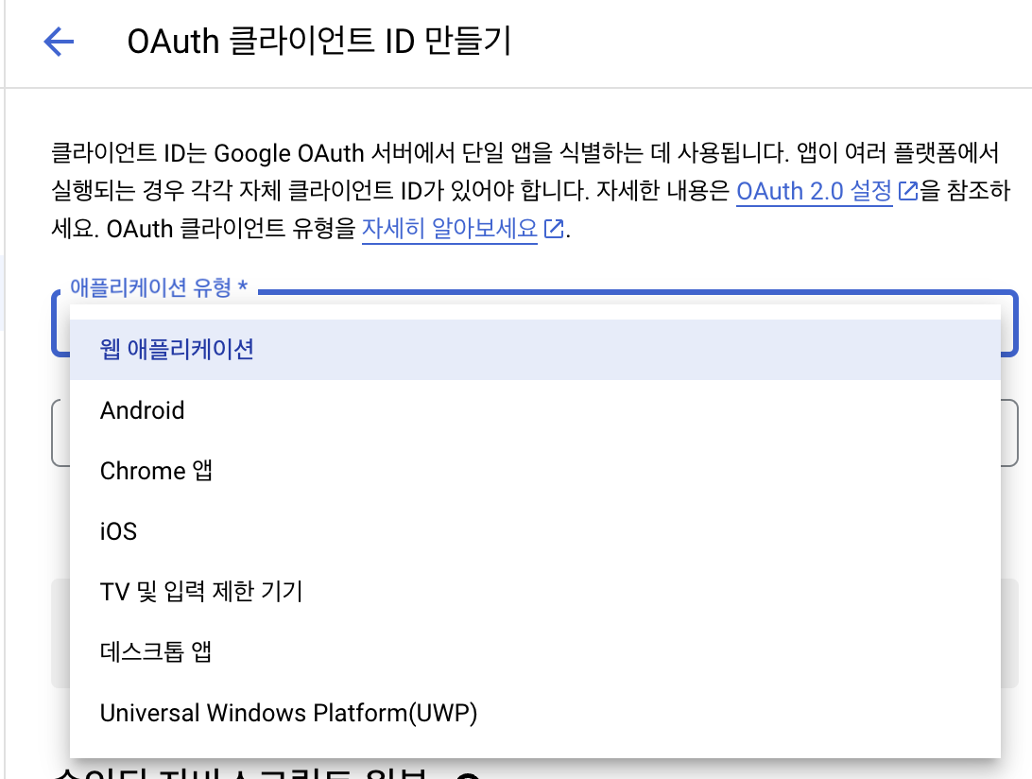The width and height of the screenshot is (1032, 779).
Task: Choose TV 및 입력 제한 기기 option
Action: 200,592
